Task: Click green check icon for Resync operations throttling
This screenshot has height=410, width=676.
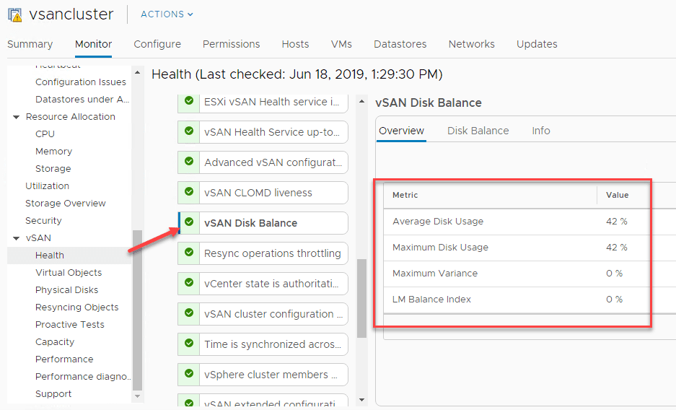Action: click(x=189, y=253)
